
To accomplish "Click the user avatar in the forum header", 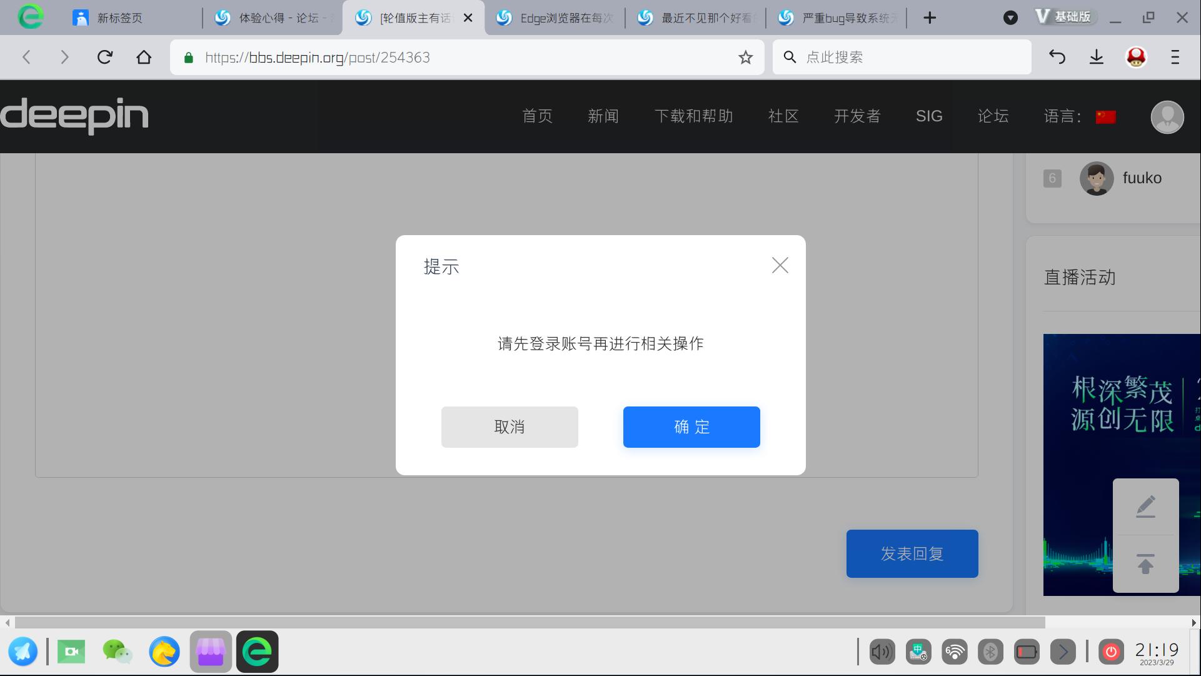I will [x=1167, y=117].
